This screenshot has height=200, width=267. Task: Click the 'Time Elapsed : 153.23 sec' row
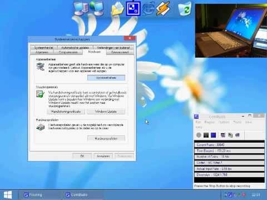point(229,151)
